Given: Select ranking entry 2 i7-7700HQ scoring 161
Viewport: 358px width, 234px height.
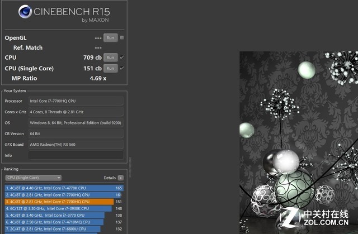Looking at the screenshot, I should pyautogui.click(x=64, y=195).
